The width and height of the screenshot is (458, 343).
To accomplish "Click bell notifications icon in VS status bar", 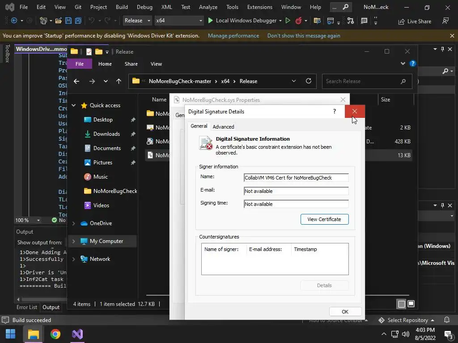I will click(447, 320).
